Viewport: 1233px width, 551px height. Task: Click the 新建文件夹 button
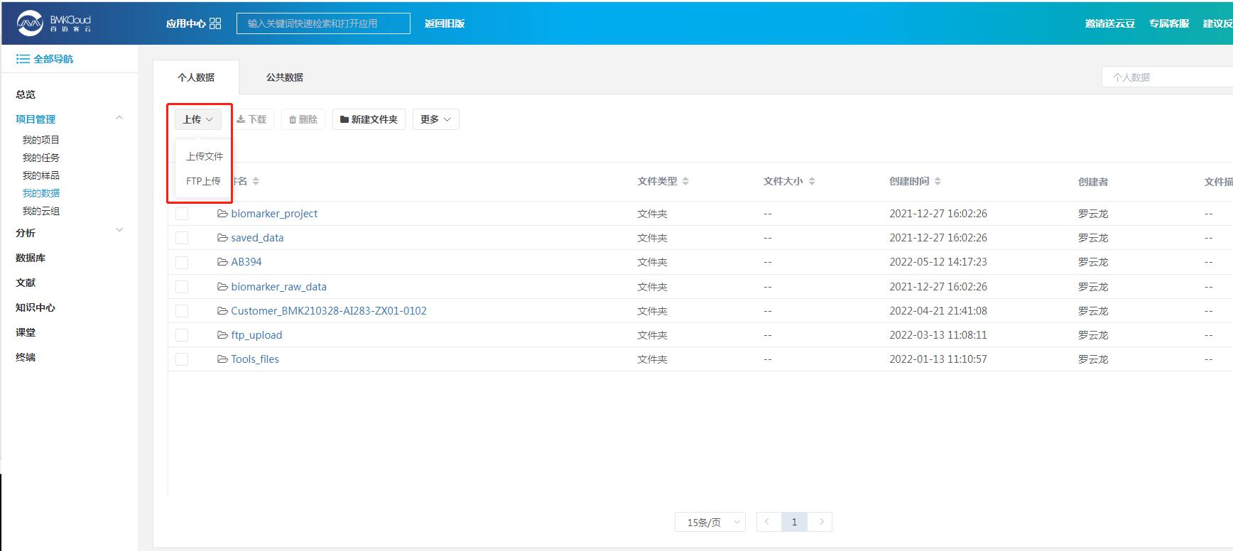point(369,119)
